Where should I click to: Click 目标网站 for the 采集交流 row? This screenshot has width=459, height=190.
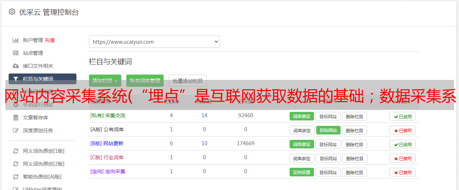(x=328, y=116)
